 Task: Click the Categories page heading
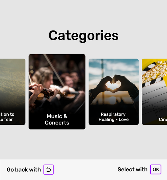(83, 36)
